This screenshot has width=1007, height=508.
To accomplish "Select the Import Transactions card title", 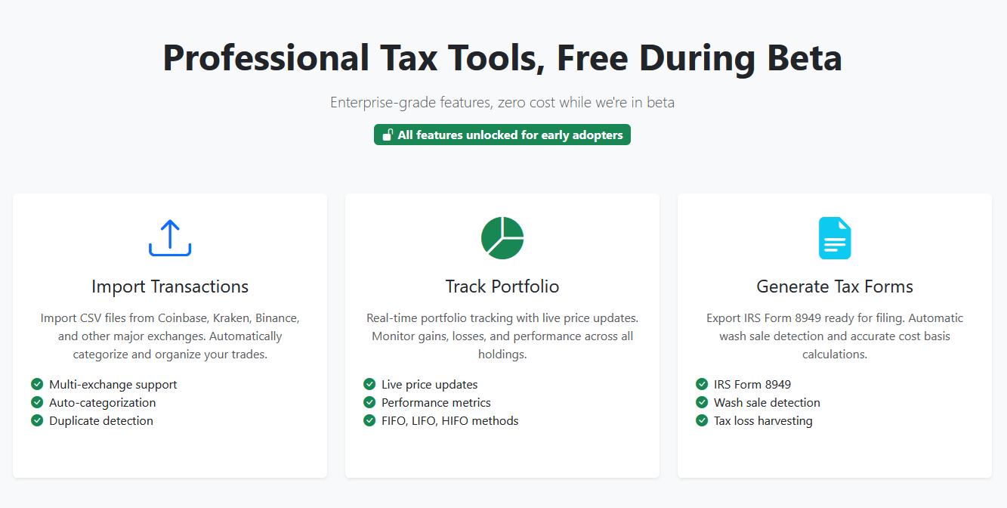I will coord(170,287).
